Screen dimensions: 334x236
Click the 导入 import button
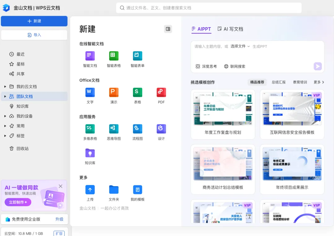click(x=34, y=35)
